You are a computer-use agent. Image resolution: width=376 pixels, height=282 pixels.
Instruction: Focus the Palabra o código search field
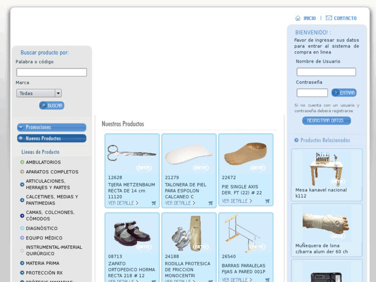pyautogui.click(x=52, y=72)
